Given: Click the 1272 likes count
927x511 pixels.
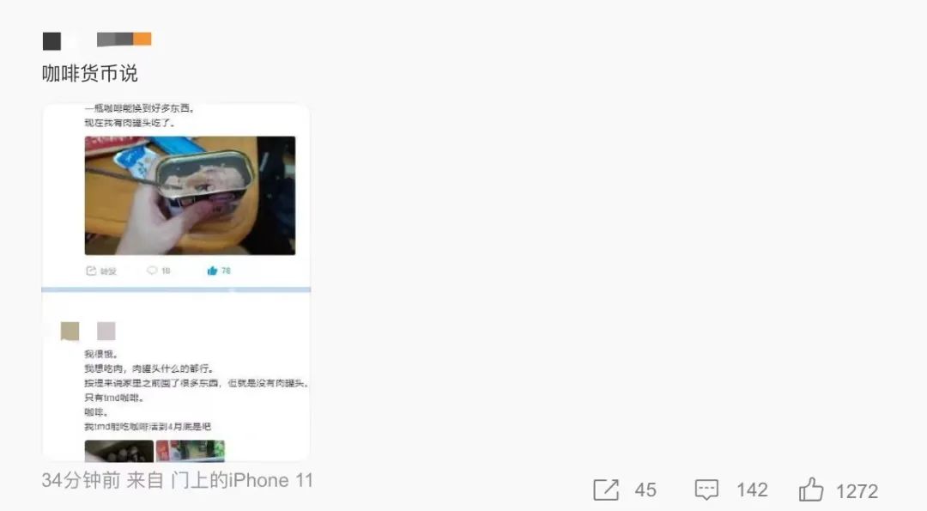Looking at the screenshot, I should 857,491.
